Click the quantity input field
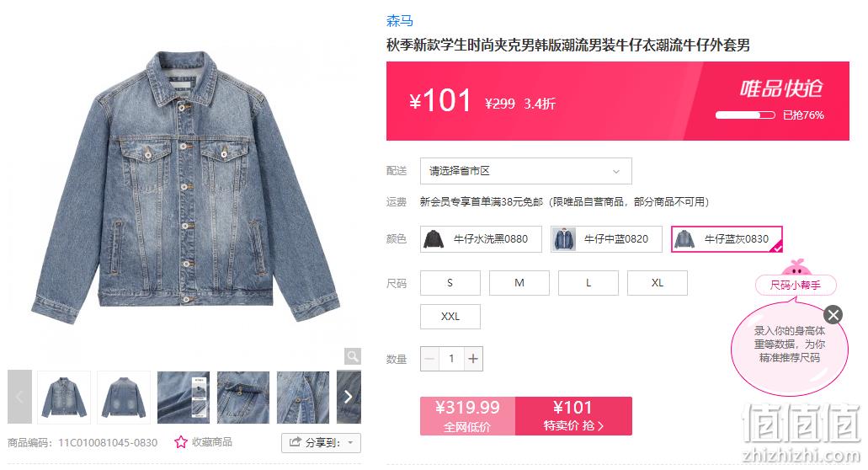Screen dimensions: 868x470 [x=451, y=359]
